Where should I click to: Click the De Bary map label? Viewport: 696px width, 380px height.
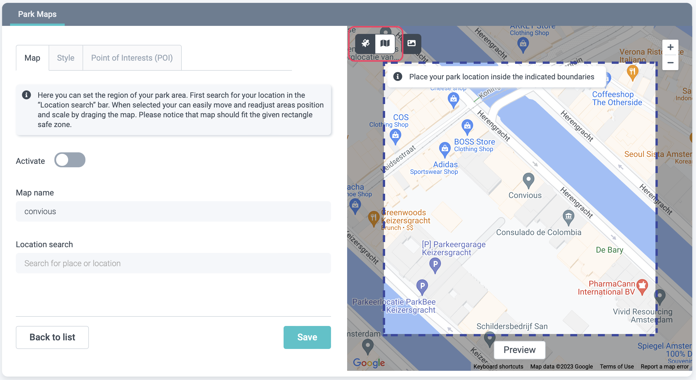tap(609, 250)
